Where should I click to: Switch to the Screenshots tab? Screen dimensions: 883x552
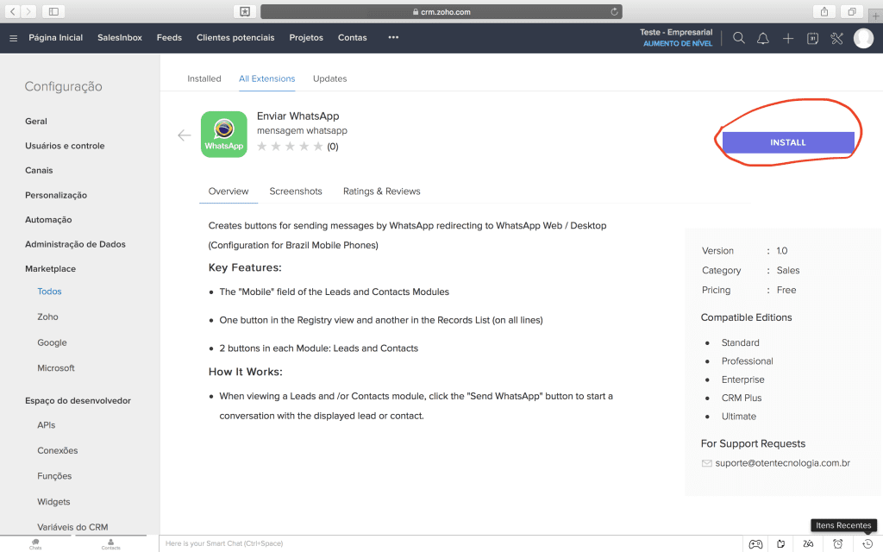pos(296,191)
